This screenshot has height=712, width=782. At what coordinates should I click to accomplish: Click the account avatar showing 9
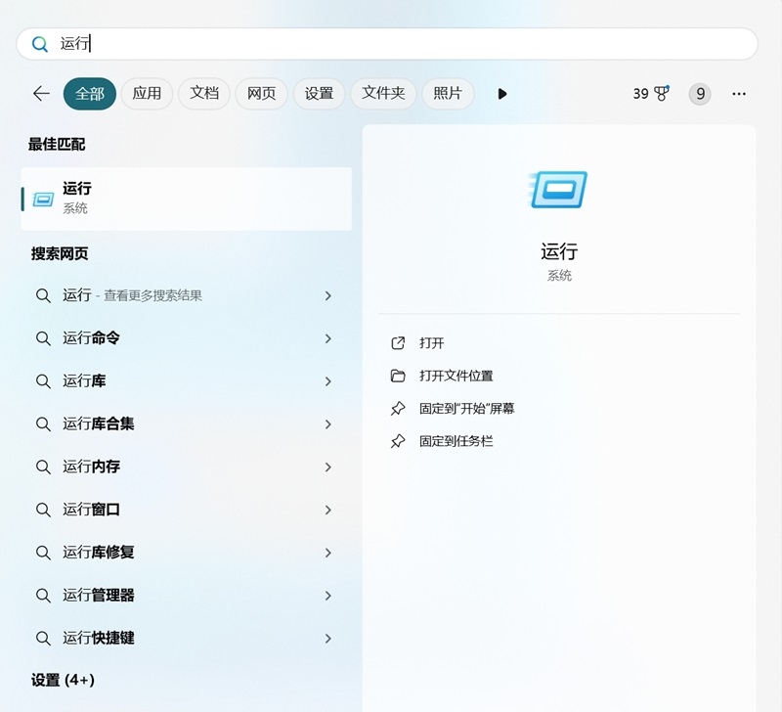tap(700, 93)
